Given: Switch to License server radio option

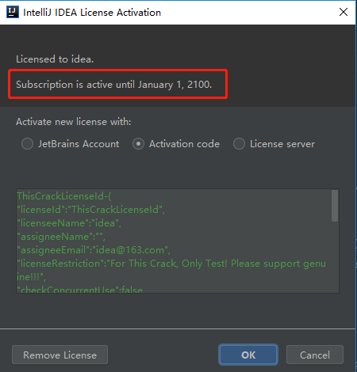Looking at the screenshot, I should (239, 144).
